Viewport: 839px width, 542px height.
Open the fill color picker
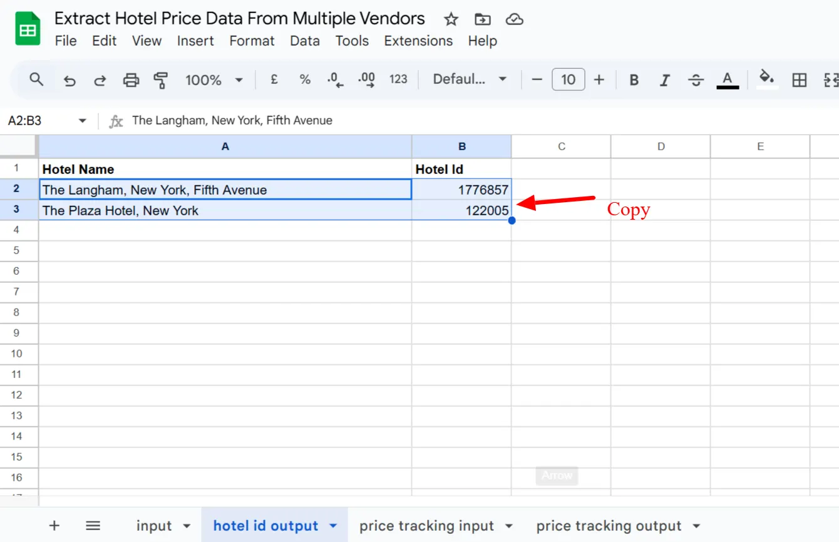pyautogui.click(x=767, y=79)
